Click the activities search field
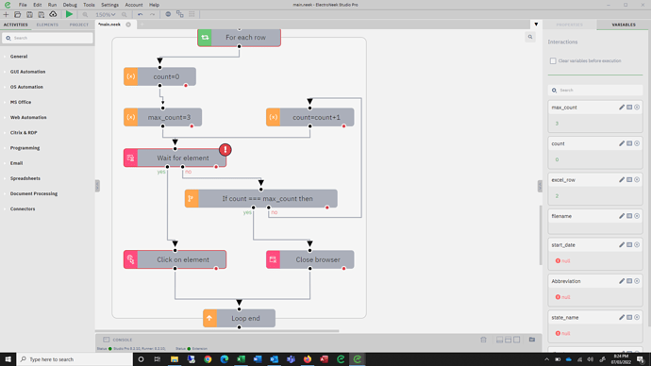This screenshot has width=651, height=366. click(x=47, y=38)
